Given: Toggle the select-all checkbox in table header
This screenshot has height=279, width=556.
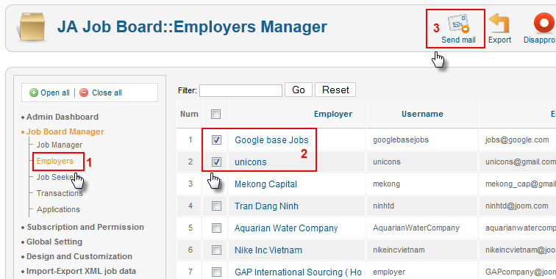Looking at the screenshot, I should [x=215, y=114].
